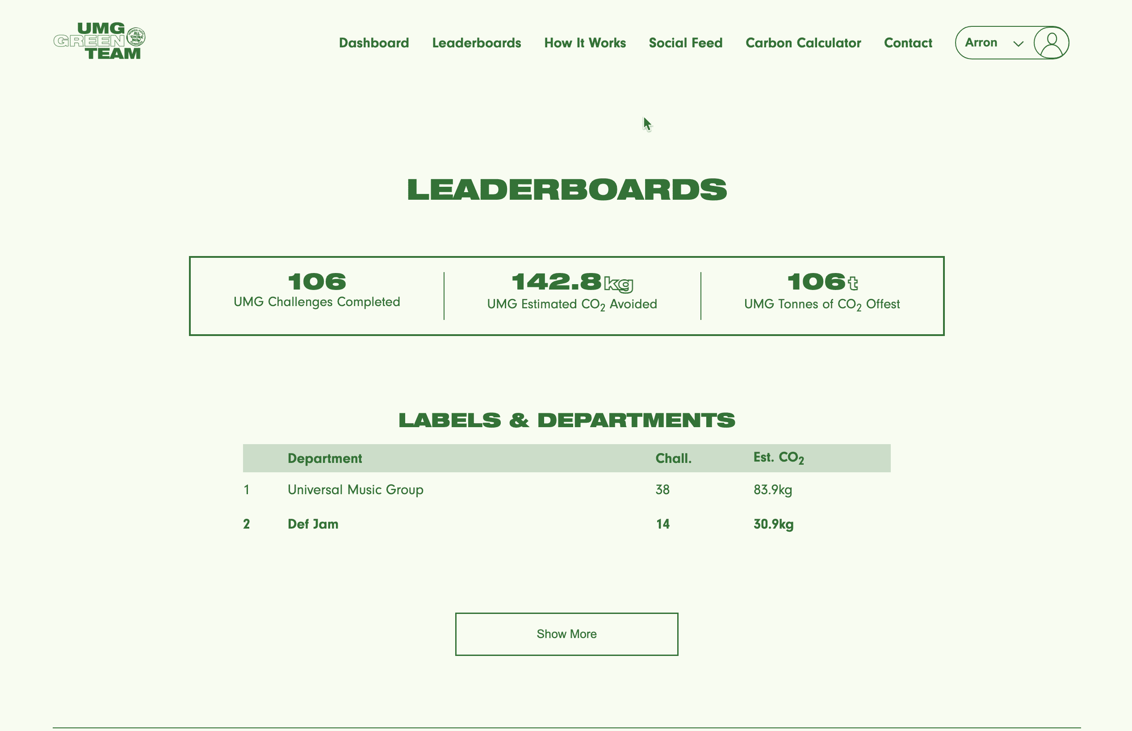The width and height of the screenshot is (1132, 731).
Task: Go to the Contact page
Action: (908, 43)
